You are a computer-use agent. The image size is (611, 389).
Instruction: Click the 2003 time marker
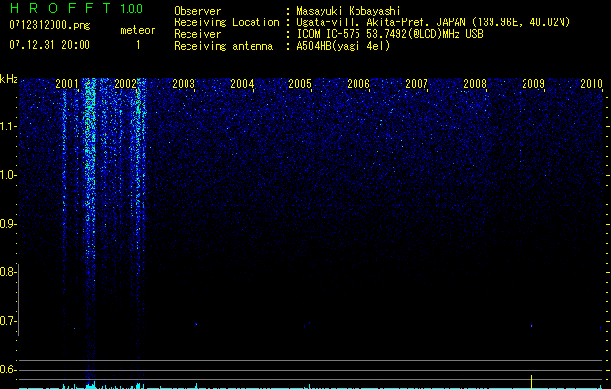(x=184, y=84)
